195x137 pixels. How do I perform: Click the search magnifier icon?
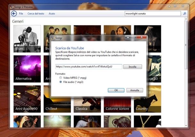click(184, 14)
